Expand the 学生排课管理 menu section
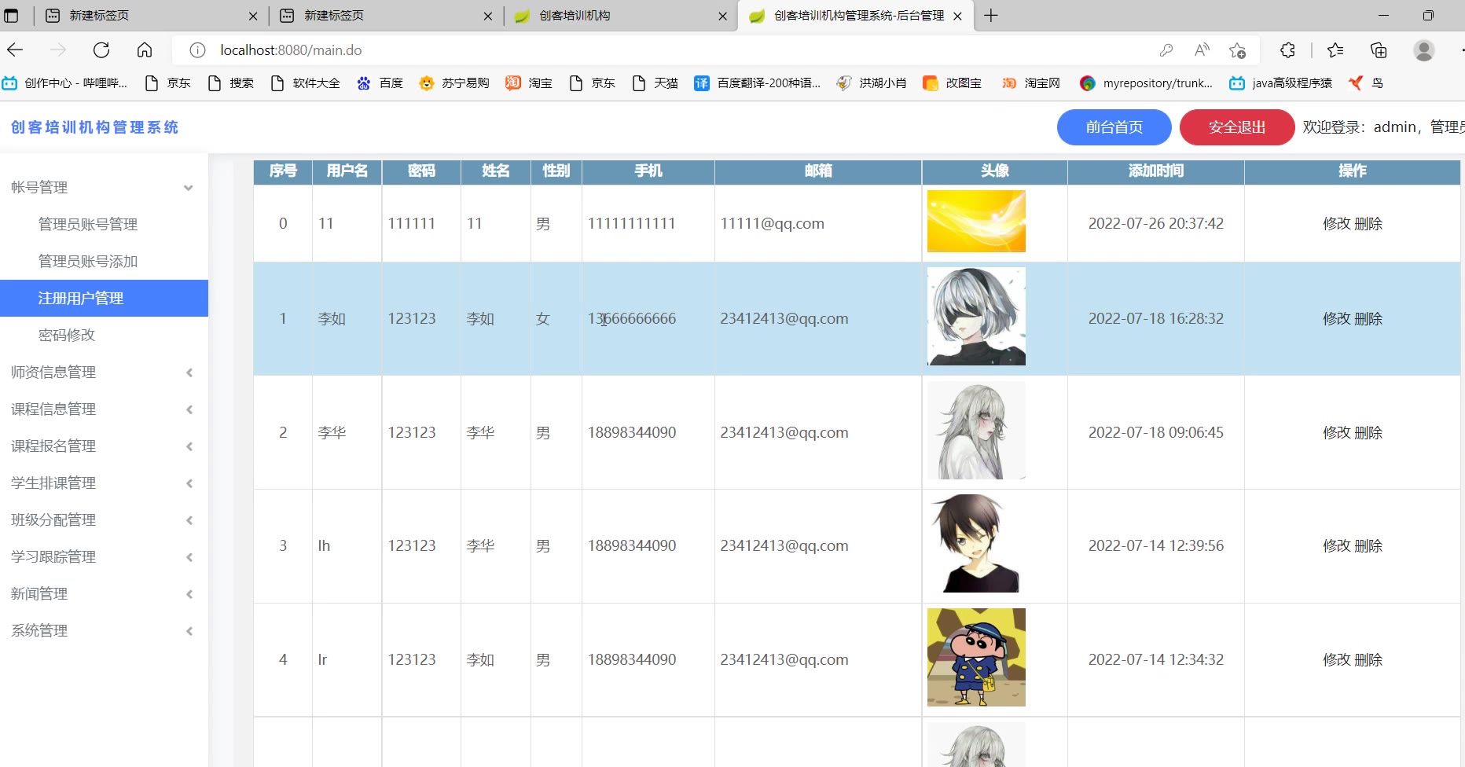Screen dimensions: 1465x767 [x=104, y=483]
